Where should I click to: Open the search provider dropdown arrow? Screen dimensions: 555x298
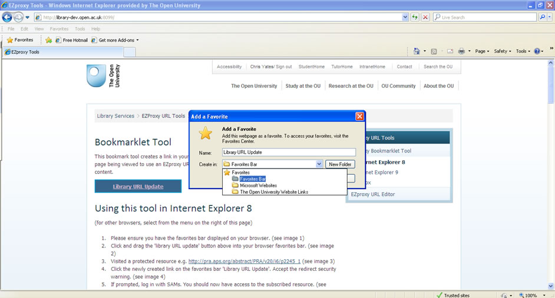(x=549, y=17)
